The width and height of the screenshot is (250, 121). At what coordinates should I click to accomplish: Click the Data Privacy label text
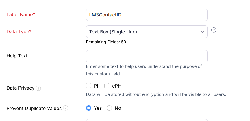(20, 88)
